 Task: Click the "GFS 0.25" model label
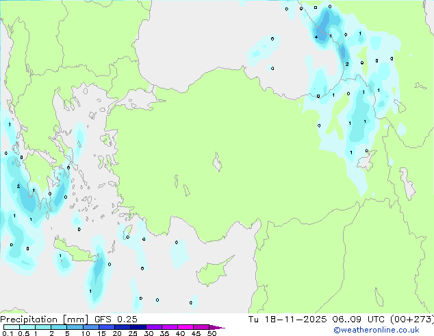pyautogui.click(x=116, y=320)
